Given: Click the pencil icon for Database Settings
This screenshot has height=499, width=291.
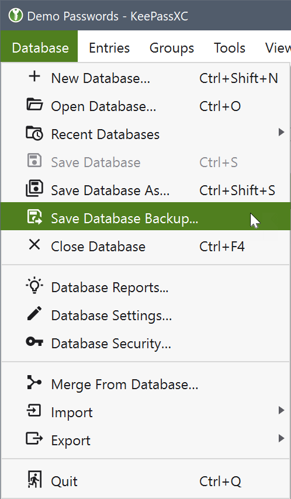Looking at the screenshot, I should point(34,313).
